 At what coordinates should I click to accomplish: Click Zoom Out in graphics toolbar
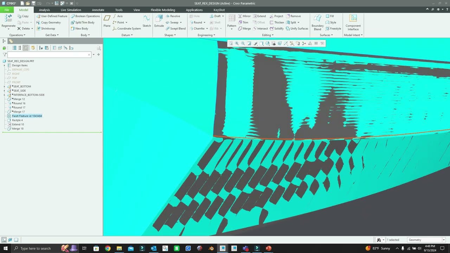(x=243, y=44)
